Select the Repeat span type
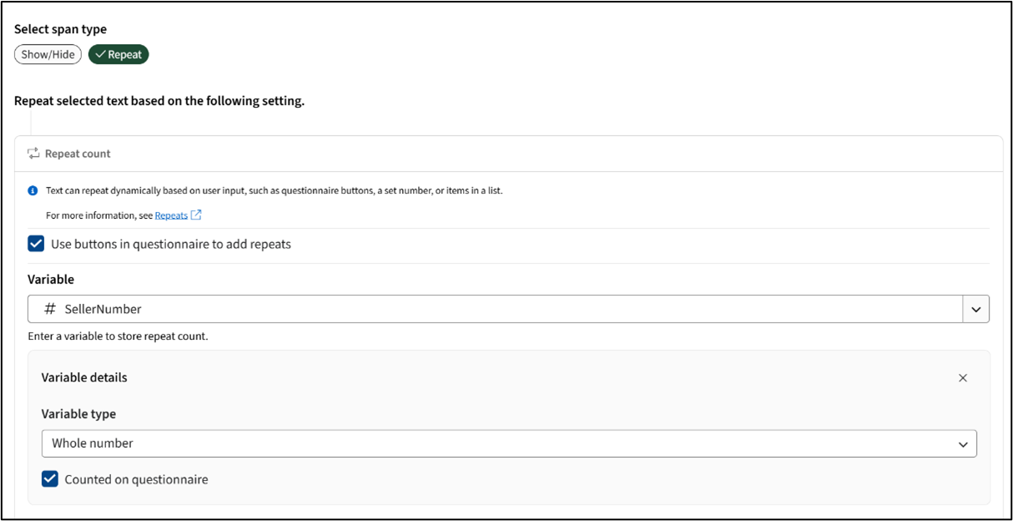1013x521 pixels. click(x=118, y=55)
